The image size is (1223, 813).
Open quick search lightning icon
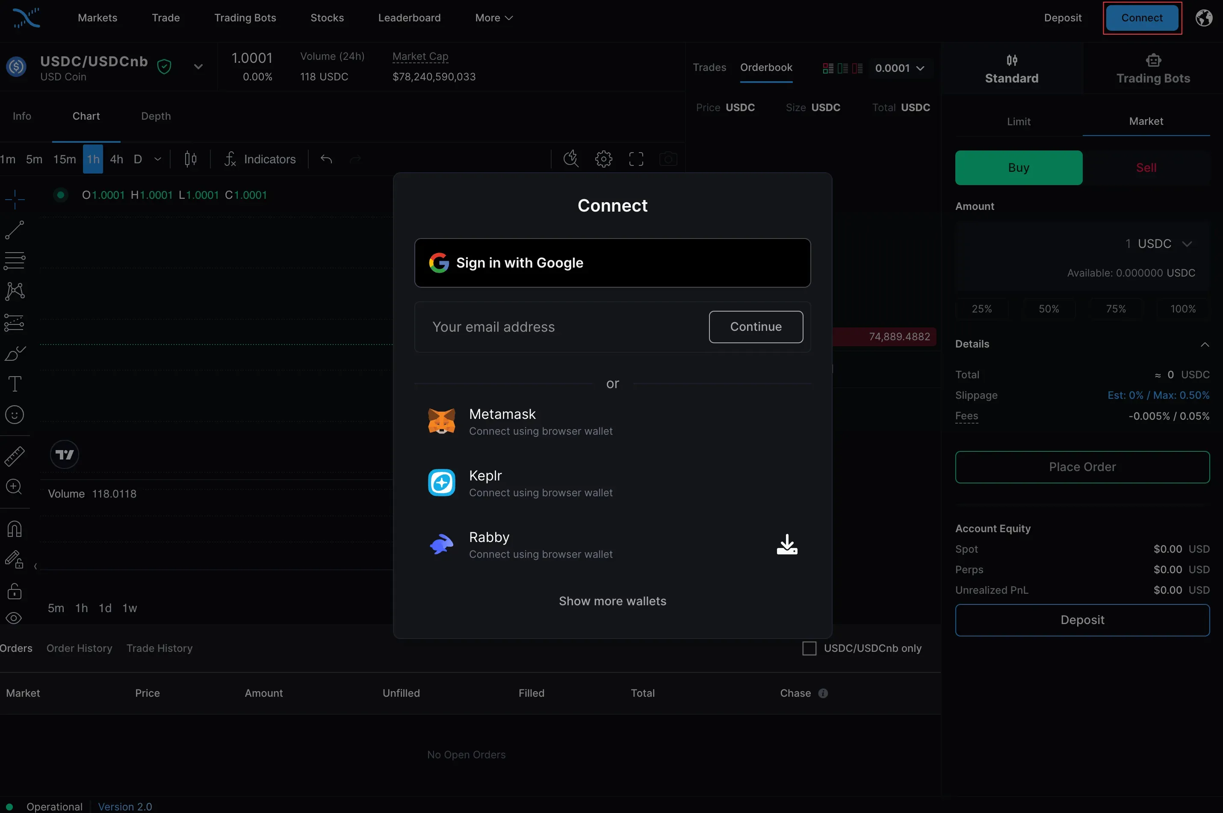pyautogui.click(x=571, y=159)
